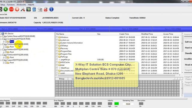Select the Partition3[NTFS][200.16GB] tree item
Screen dimensions: 192x108
point(18,49)
